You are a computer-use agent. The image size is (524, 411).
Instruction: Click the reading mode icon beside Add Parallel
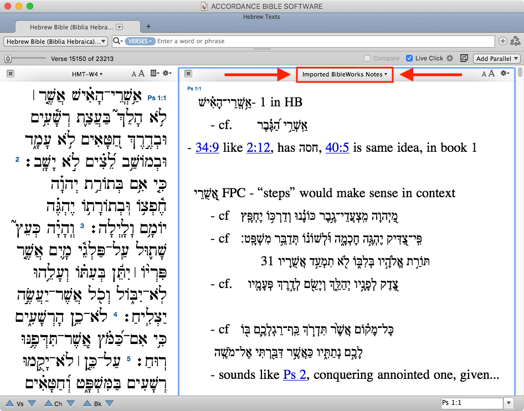coord(464,58)
